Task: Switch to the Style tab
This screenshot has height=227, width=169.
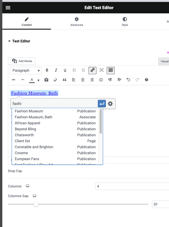Action: (x=125, y=22)
